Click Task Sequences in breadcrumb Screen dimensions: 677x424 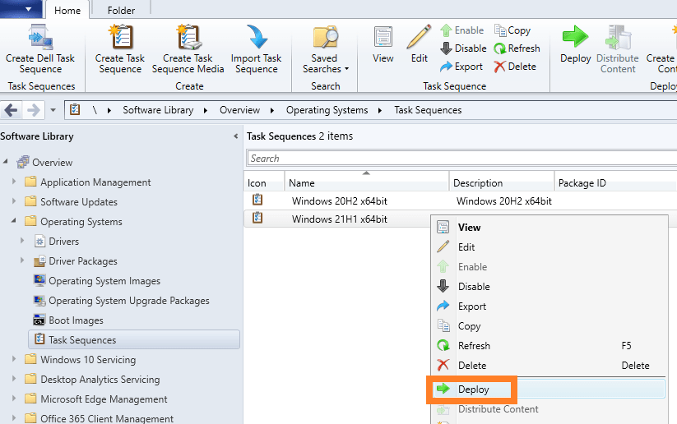pyautogui.click(x=428, y=110)
